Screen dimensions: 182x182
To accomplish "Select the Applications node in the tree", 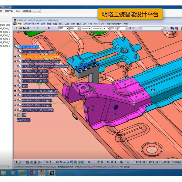I will click(x=24, y=120).
